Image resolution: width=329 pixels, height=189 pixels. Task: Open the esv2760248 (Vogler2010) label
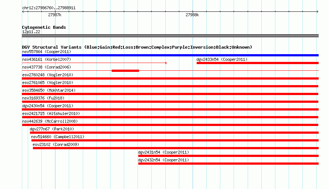(x=48, y=75)
